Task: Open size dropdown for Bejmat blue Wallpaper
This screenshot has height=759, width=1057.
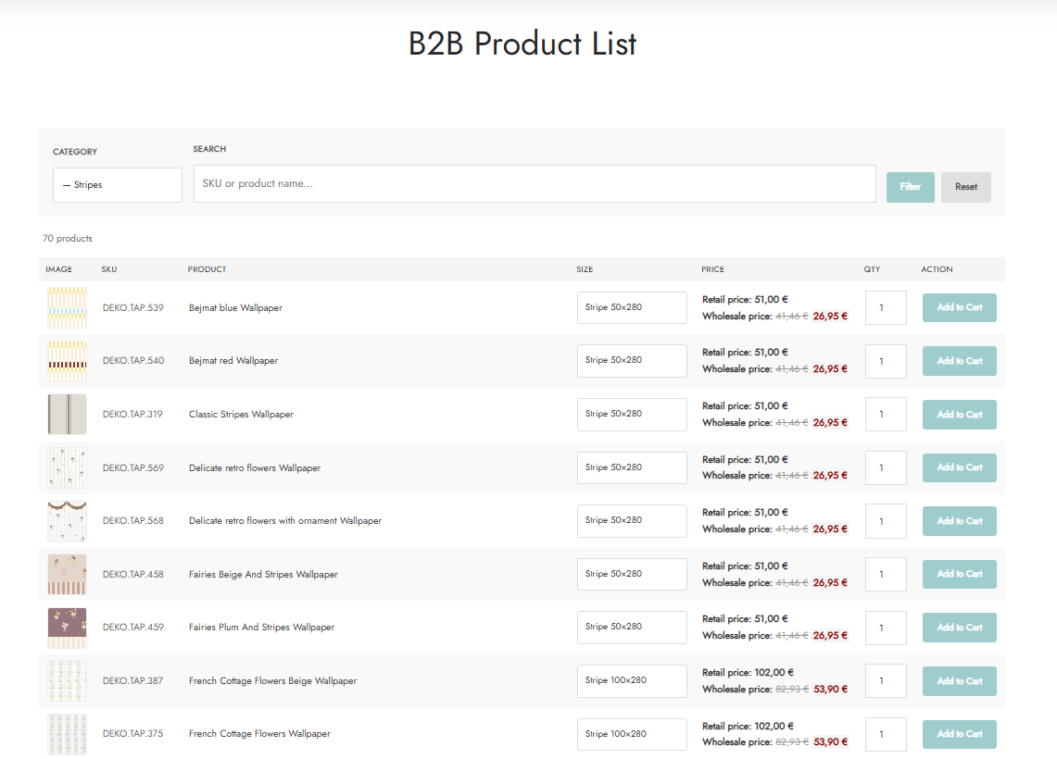Action: 632,307
